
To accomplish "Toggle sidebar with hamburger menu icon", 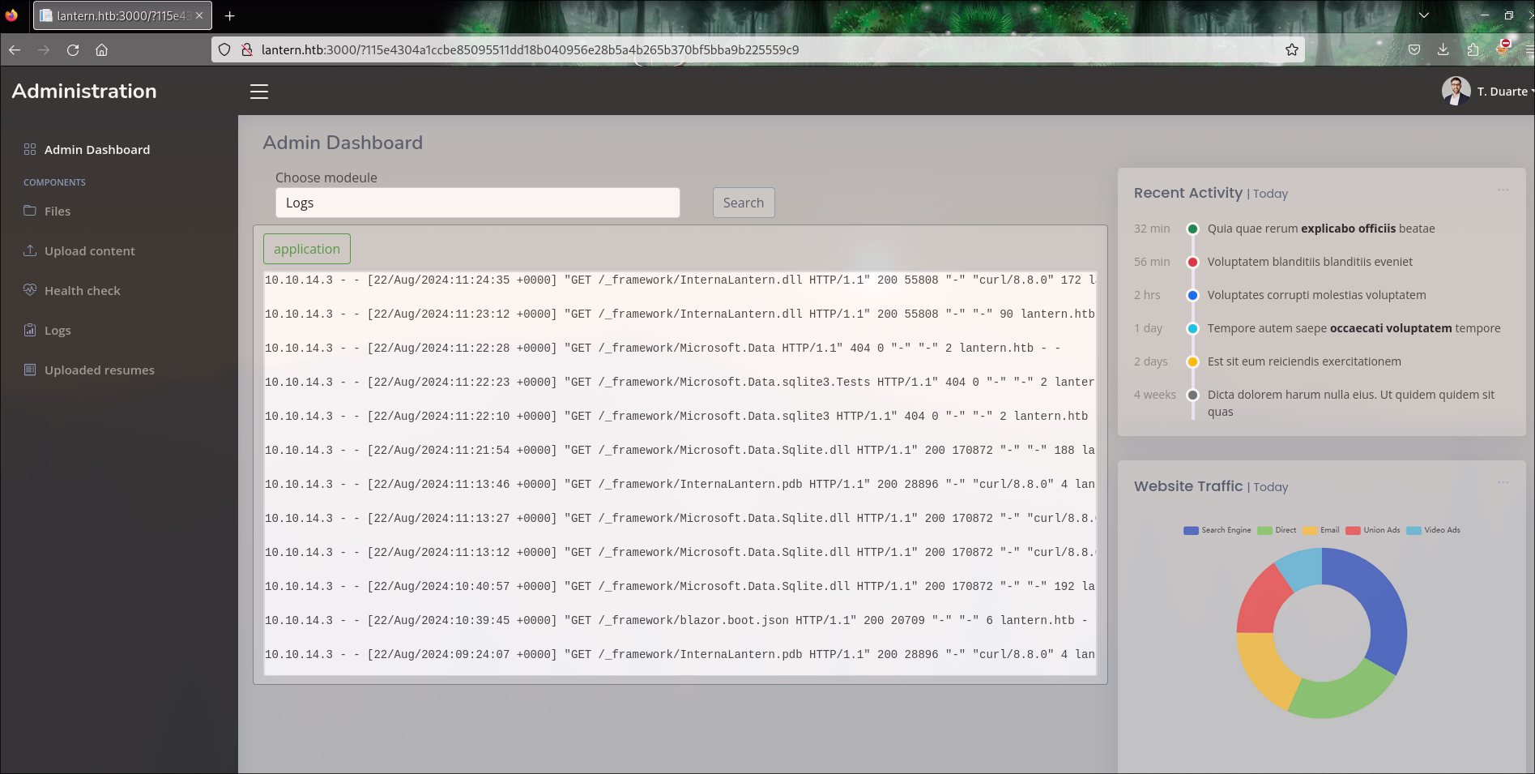I will [259, 92].
